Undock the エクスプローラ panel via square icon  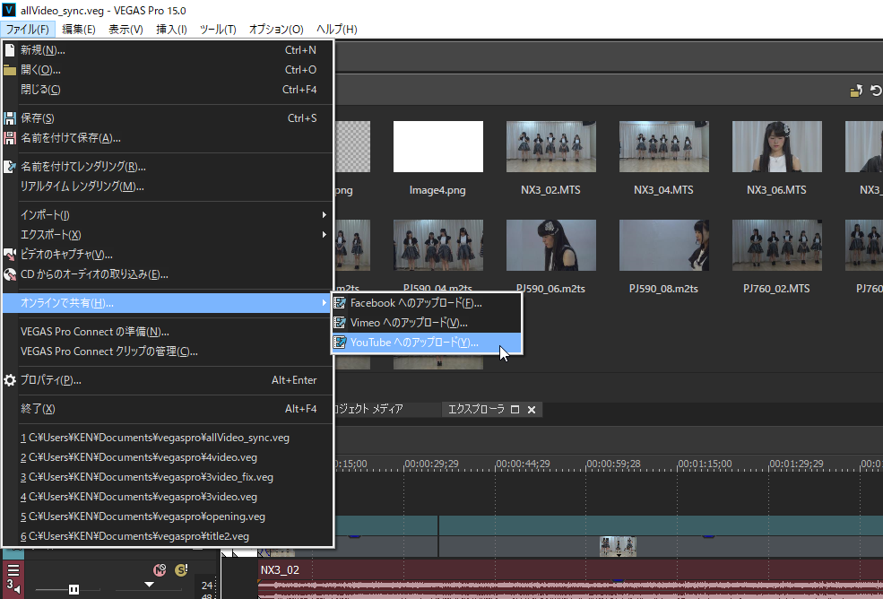515,410
